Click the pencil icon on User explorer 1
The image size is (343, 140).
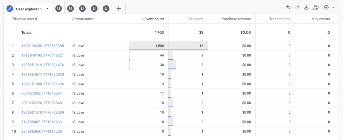coord(10,9)
